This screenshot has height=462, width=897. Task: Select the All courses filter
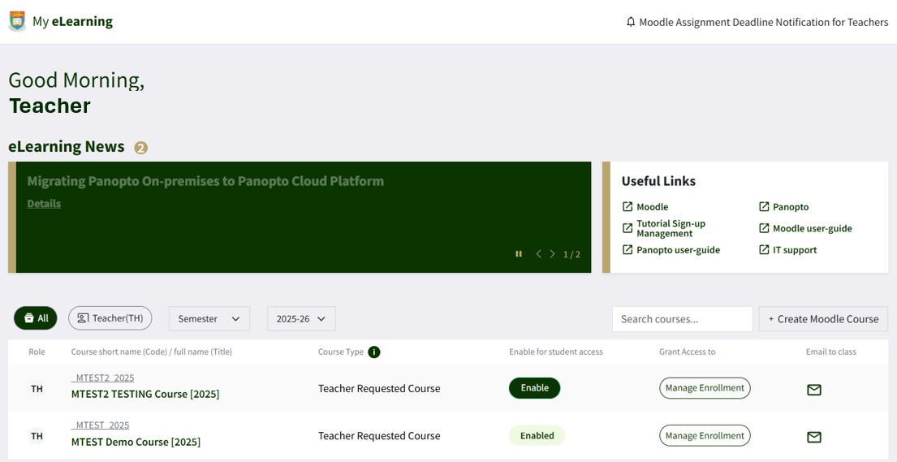[x=36, y=318]
